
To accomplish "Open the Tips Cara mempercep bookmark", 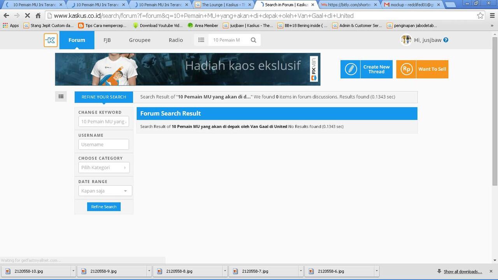I will pyautogui.click(x=102, y=25).
